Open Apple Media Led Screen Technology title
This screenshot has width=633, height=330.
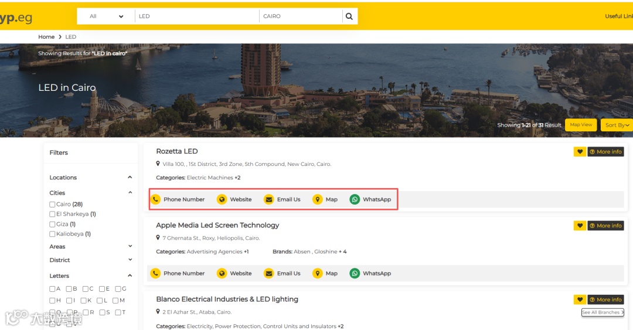[217, 225]
